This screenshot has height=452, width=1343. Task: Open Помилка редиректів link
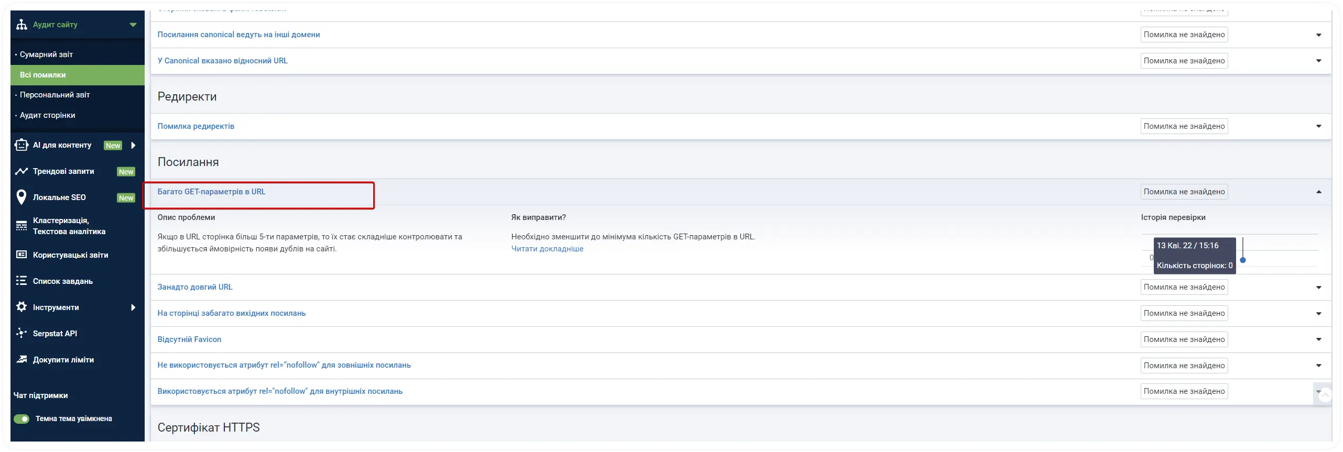click(x=196, y=126)
